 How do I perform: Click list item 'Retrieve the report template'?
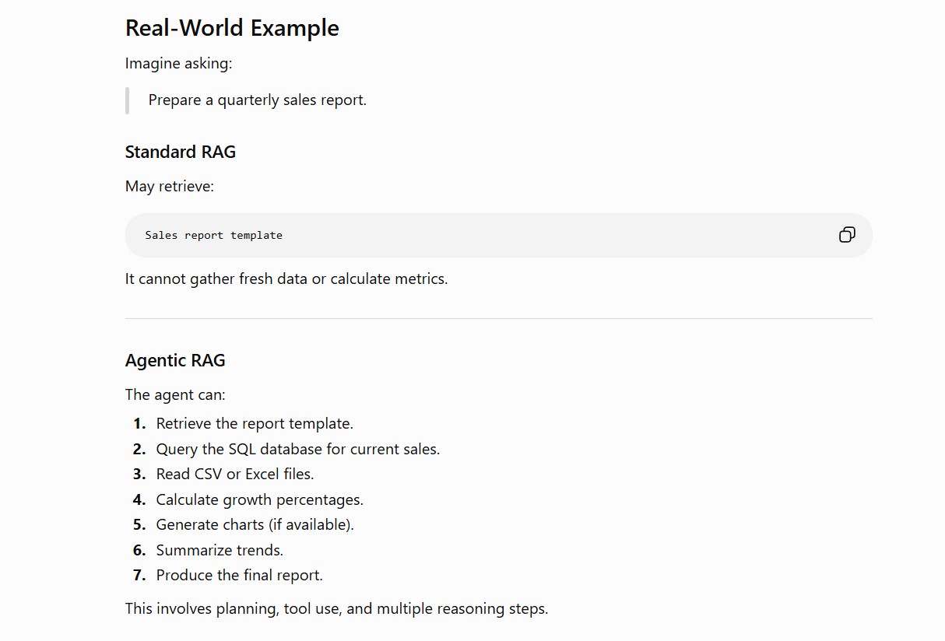[x=255, y=424]
